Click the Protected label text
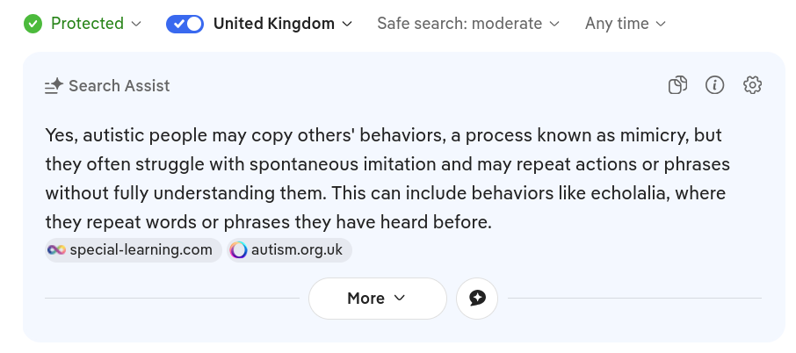 87,24
